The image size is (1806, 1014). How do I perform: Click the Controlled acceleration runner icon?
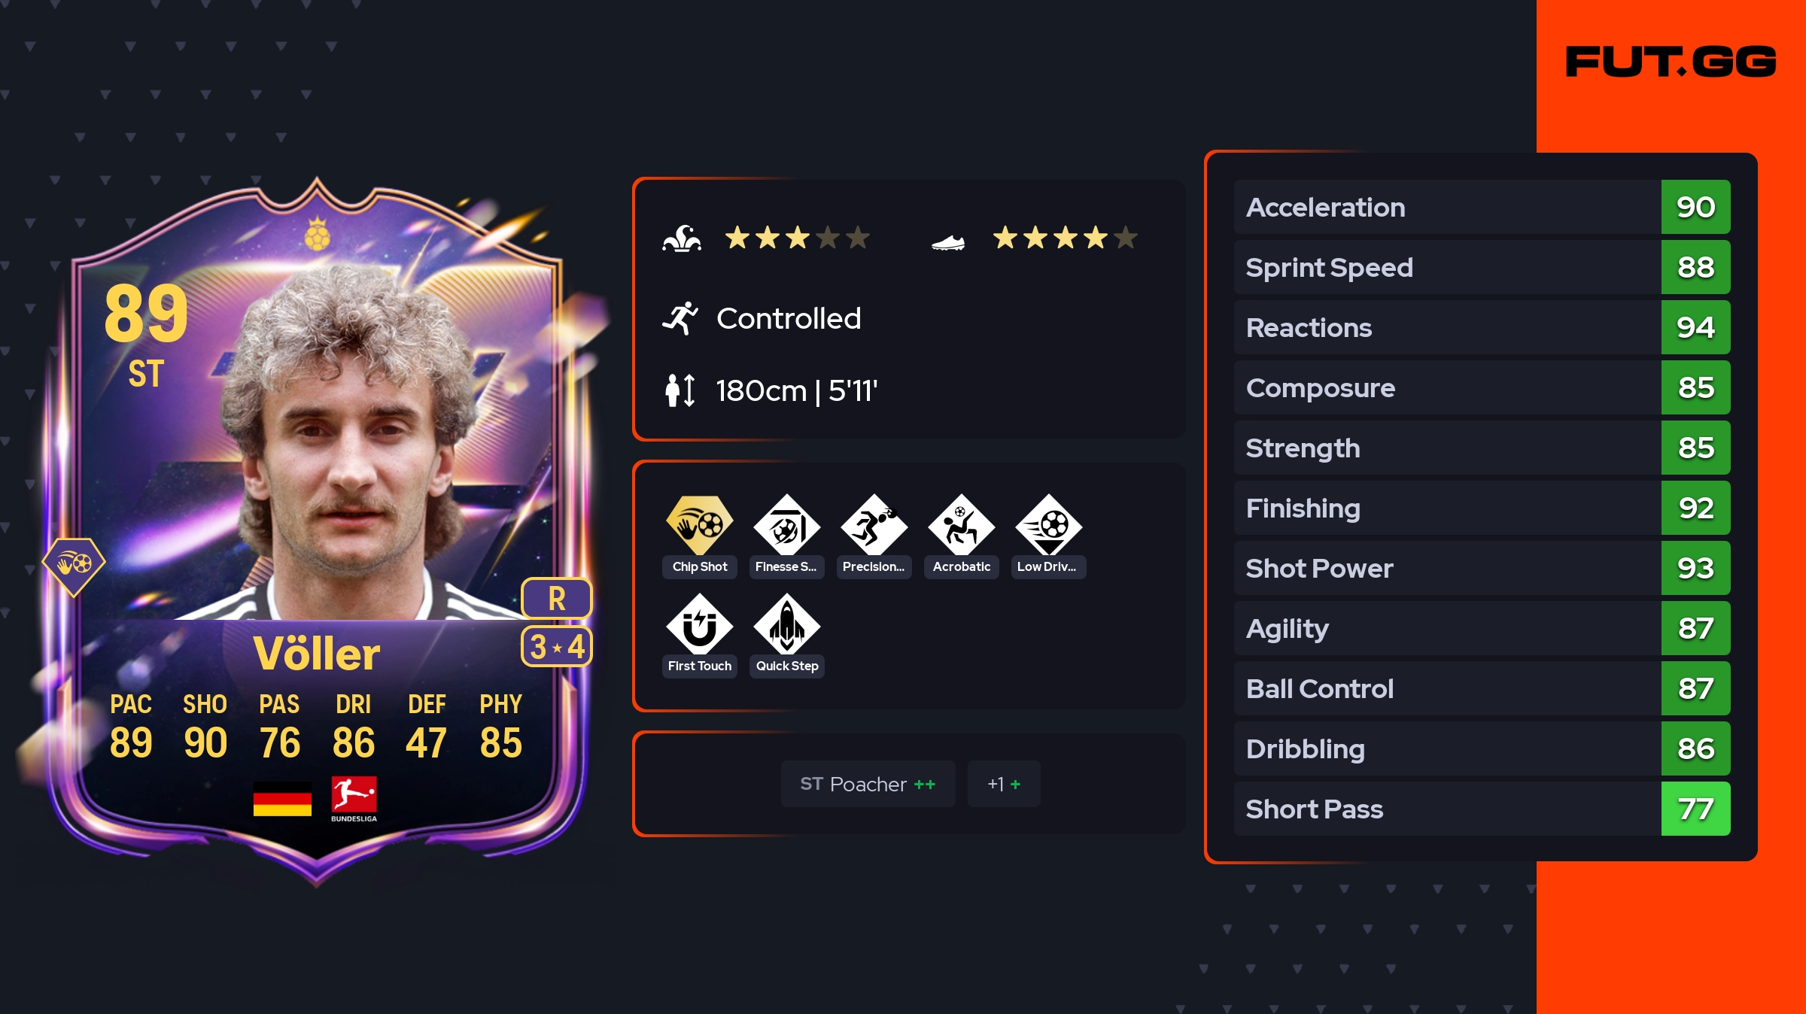point(680,318)
